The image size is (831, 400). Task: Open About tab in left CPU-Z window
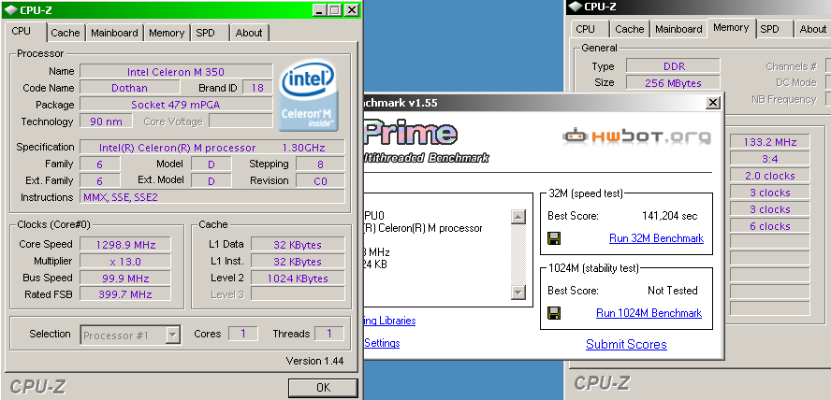(249, 33)
